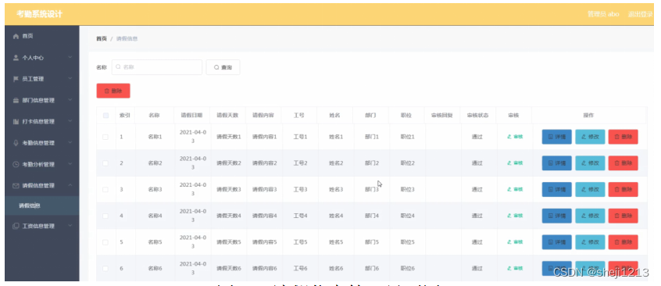Go to 首页 via the breadcrumb
Screen dimensions: 661x286
[101, 39]
